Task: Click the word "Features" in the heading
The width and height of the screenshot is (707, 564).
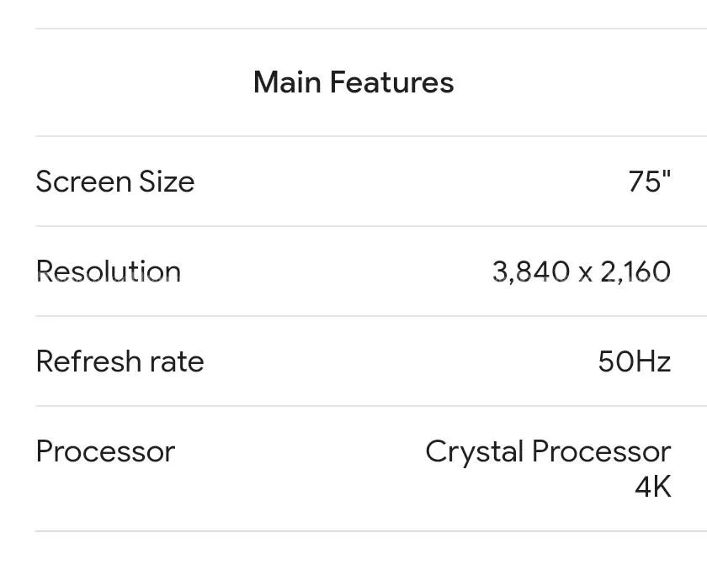Action: click(391, 82)
